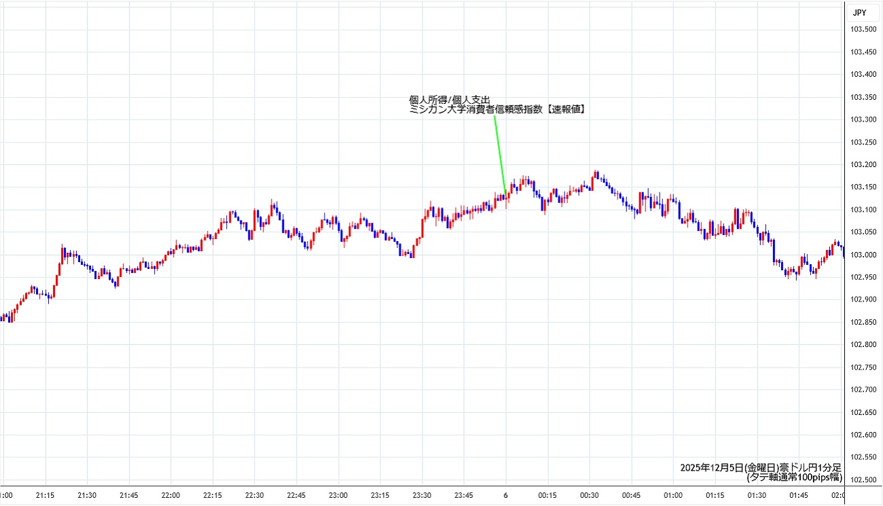Image resolution: width=883 pixels, height=506 pixels.
Task: Click the JPY currency label
Action: click(859, 12)
